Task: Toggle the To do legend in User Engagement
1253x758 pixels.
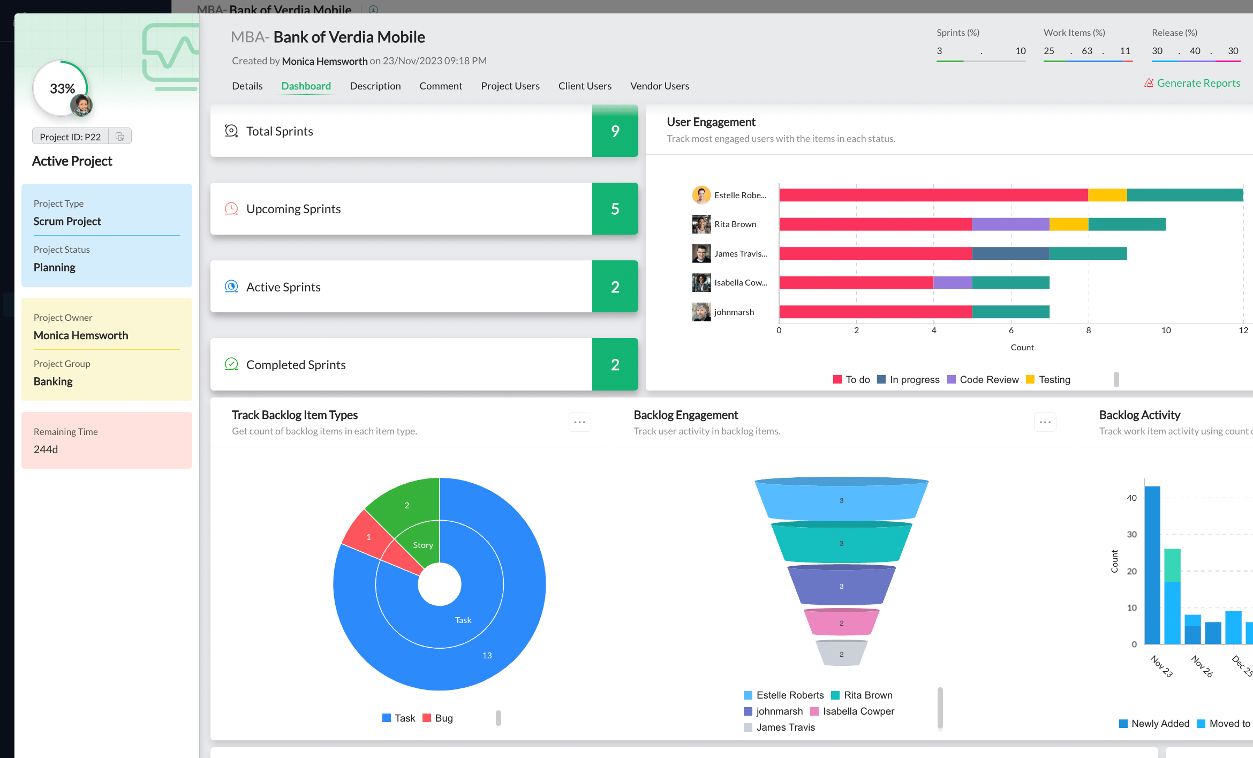Action: click(851, 379)
